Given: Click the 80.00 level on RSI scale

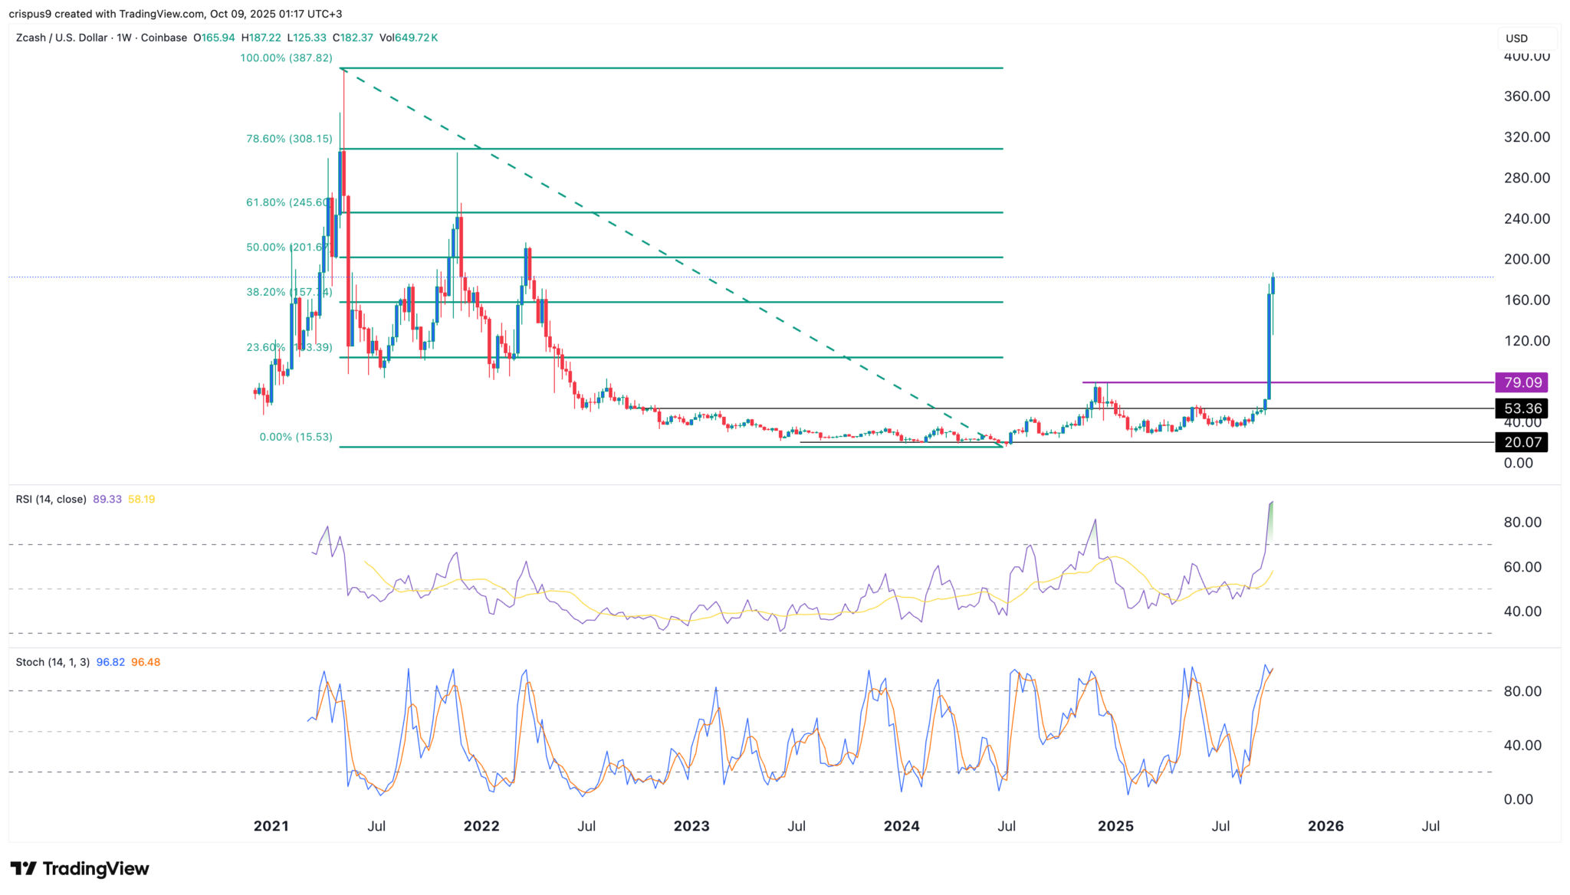Looking at the screenshot, I should click(x=1522, y=523).
